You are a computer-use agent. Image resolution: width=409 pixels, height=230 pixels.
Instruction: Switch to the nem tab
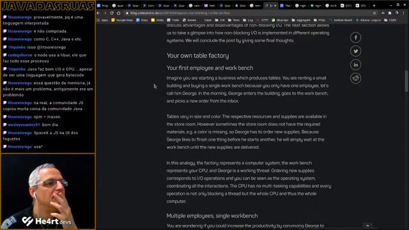tap(256, 6)
